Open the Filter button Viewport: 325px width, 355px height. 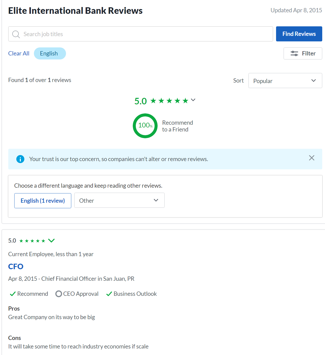point(303,53)
